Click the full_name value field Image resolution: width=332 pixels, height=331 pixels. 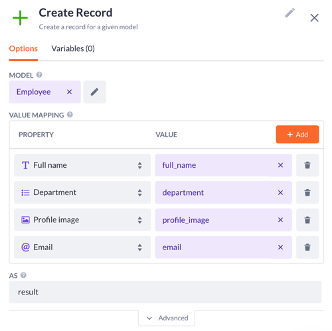pos(223,165)
